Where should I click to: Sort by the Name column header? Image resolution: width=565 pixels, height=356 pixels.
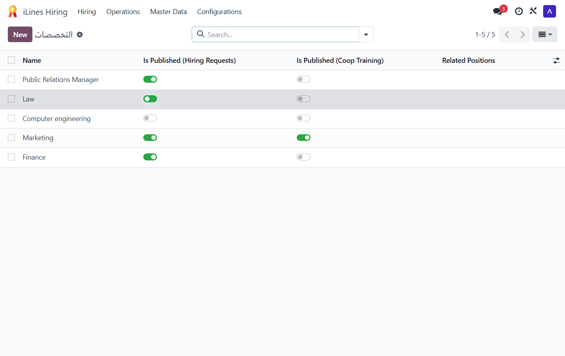coord(32,61)
